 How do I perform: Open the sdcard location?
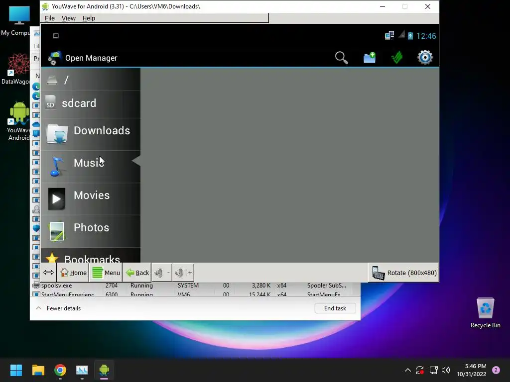tap(91, 104)
